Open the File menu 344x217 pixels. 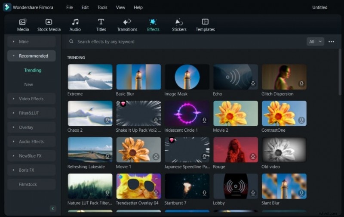click(70, 7)
